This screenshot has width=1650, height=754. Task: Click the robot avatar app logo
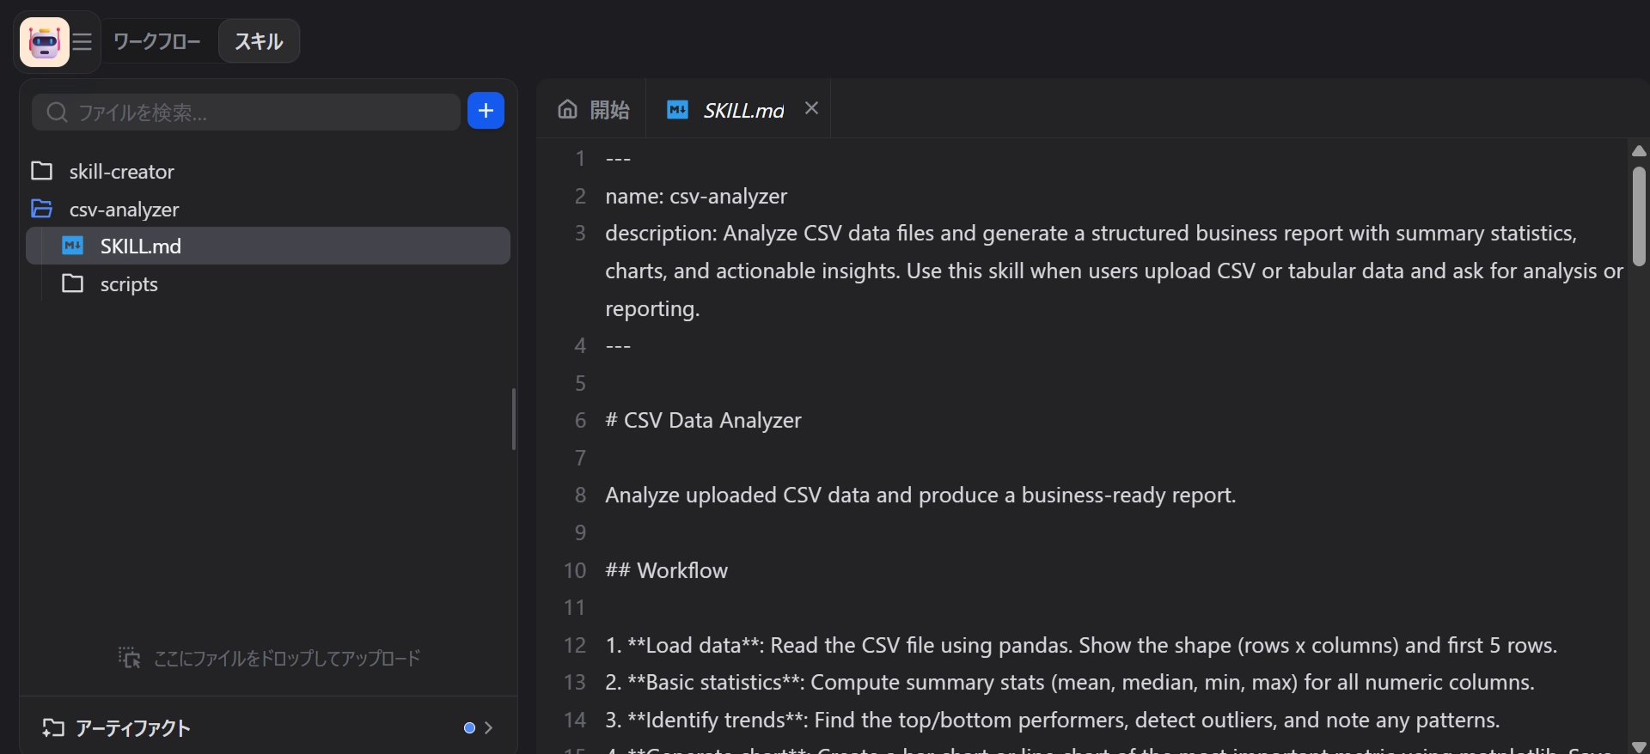pos(44,41)
